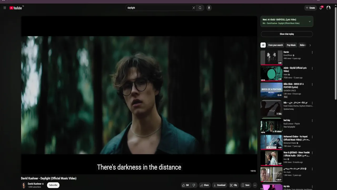Screen dimensions: 337x190
Task: Open bad day playlist title
Action: point(287,120)
